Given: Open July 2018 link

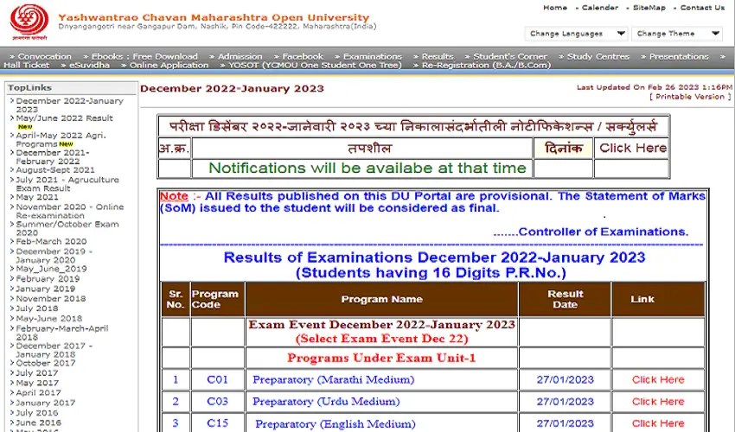Looking at the screenshot, I should (36, 308).
